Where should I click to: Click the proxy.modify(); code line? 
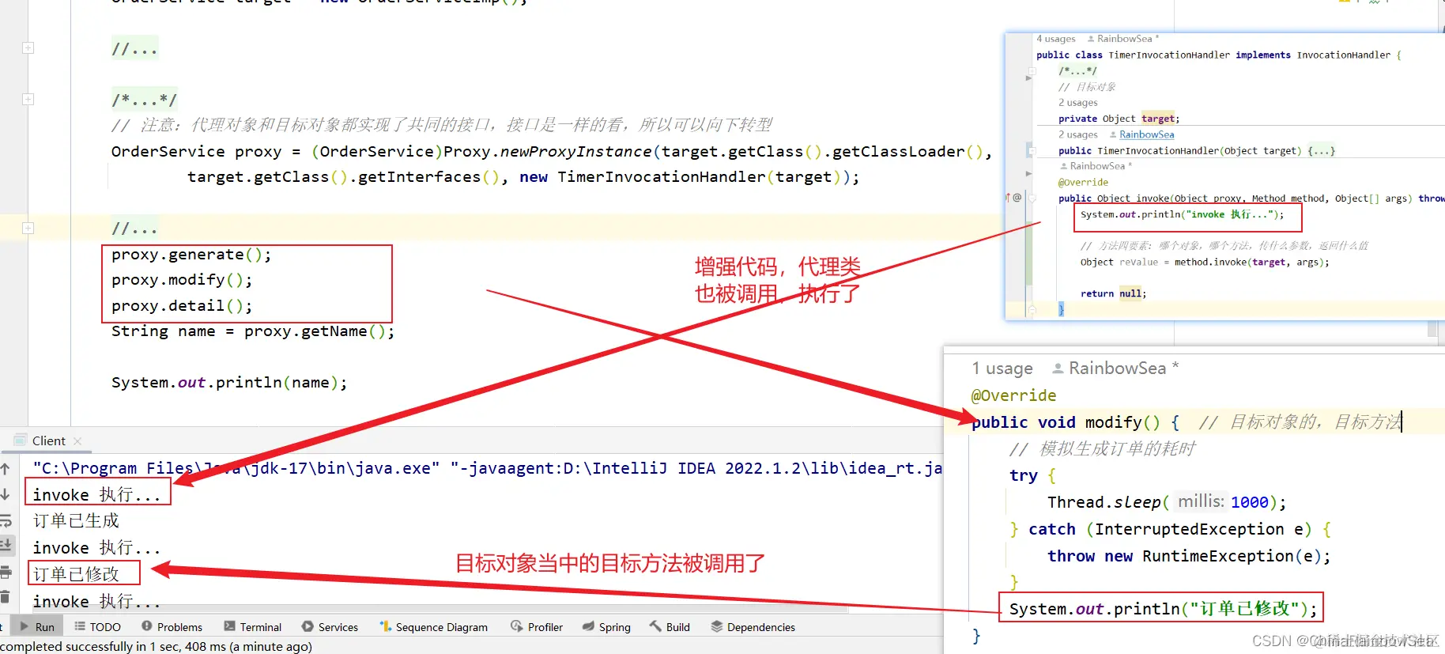click(182, 280)
